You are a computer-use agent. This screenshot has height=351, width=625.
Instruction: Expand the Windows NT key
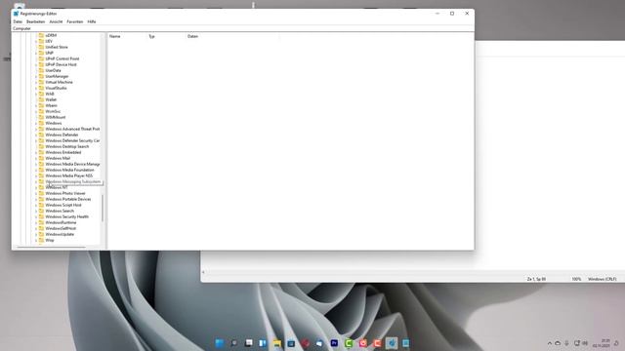(x=36, y=187)
